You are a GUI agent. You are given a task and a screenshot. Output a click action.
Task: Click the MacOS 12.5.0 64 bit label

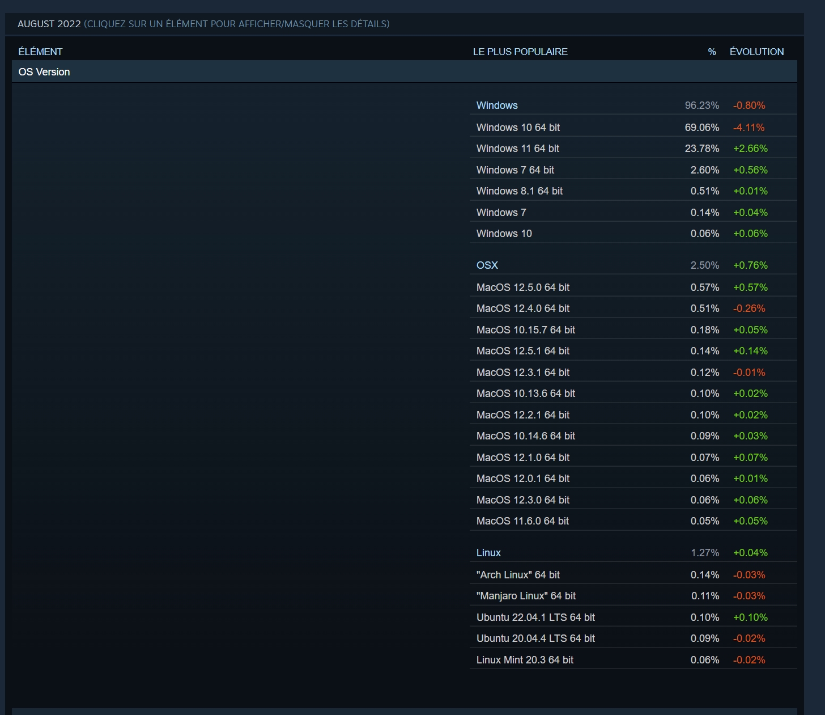[x=523, y=287]
